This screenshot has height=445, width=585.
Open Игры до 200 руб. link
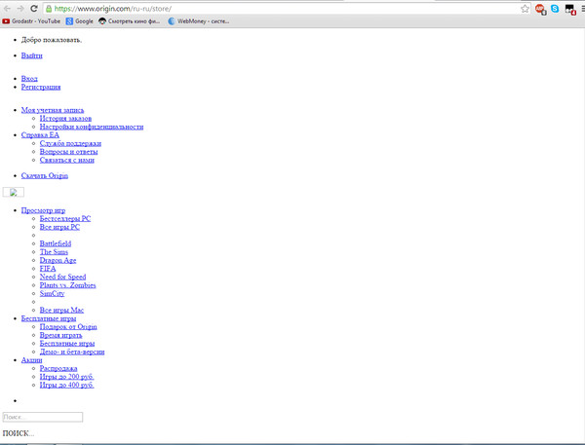click(x=66, y=377)
